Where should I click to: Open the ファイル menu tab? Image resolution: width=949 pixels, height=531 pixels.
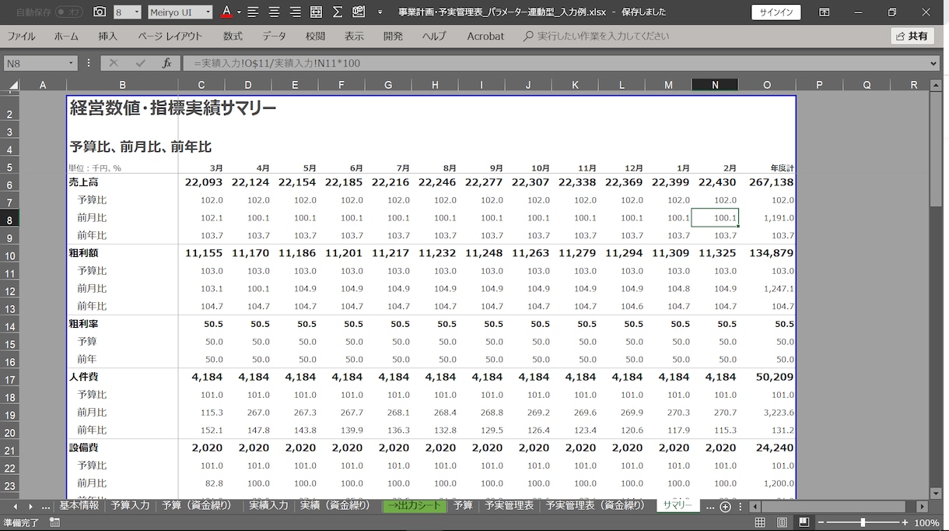[x=21, y=36]
